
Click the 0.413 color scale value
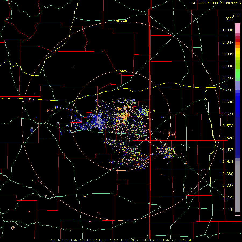point(228,162)
